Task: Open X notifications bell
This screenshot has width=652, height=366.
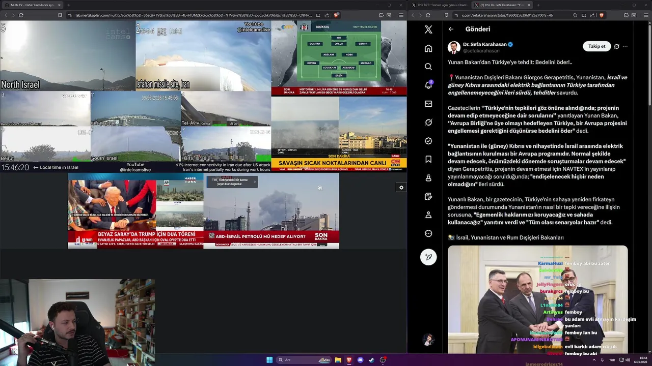Action: (428, 85)
